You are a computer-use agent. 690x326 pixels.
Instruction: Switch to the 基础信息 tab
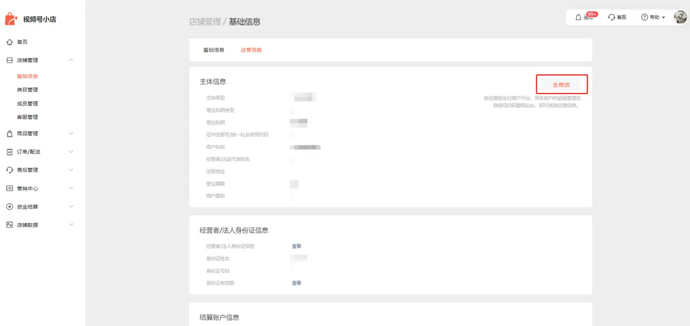[214, 50]
